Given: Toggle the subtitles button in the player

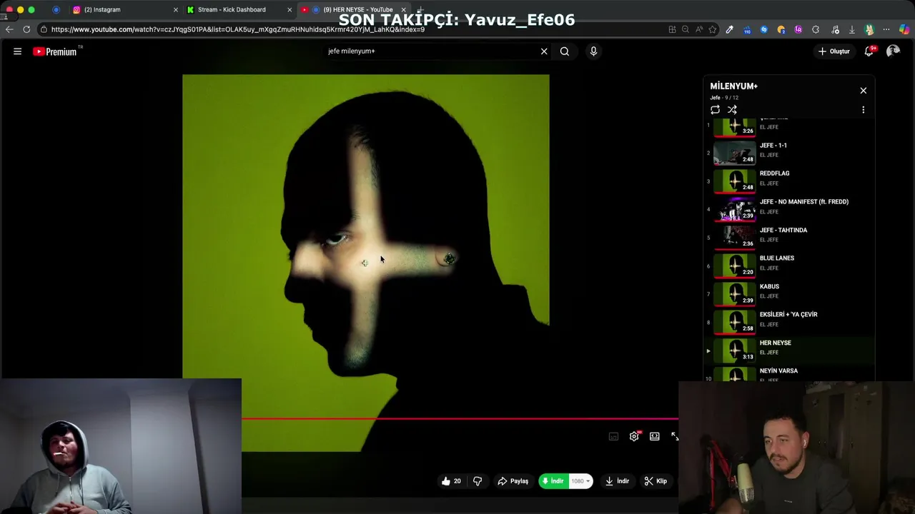Looking at the screenshot, I should tap(613, 436).
